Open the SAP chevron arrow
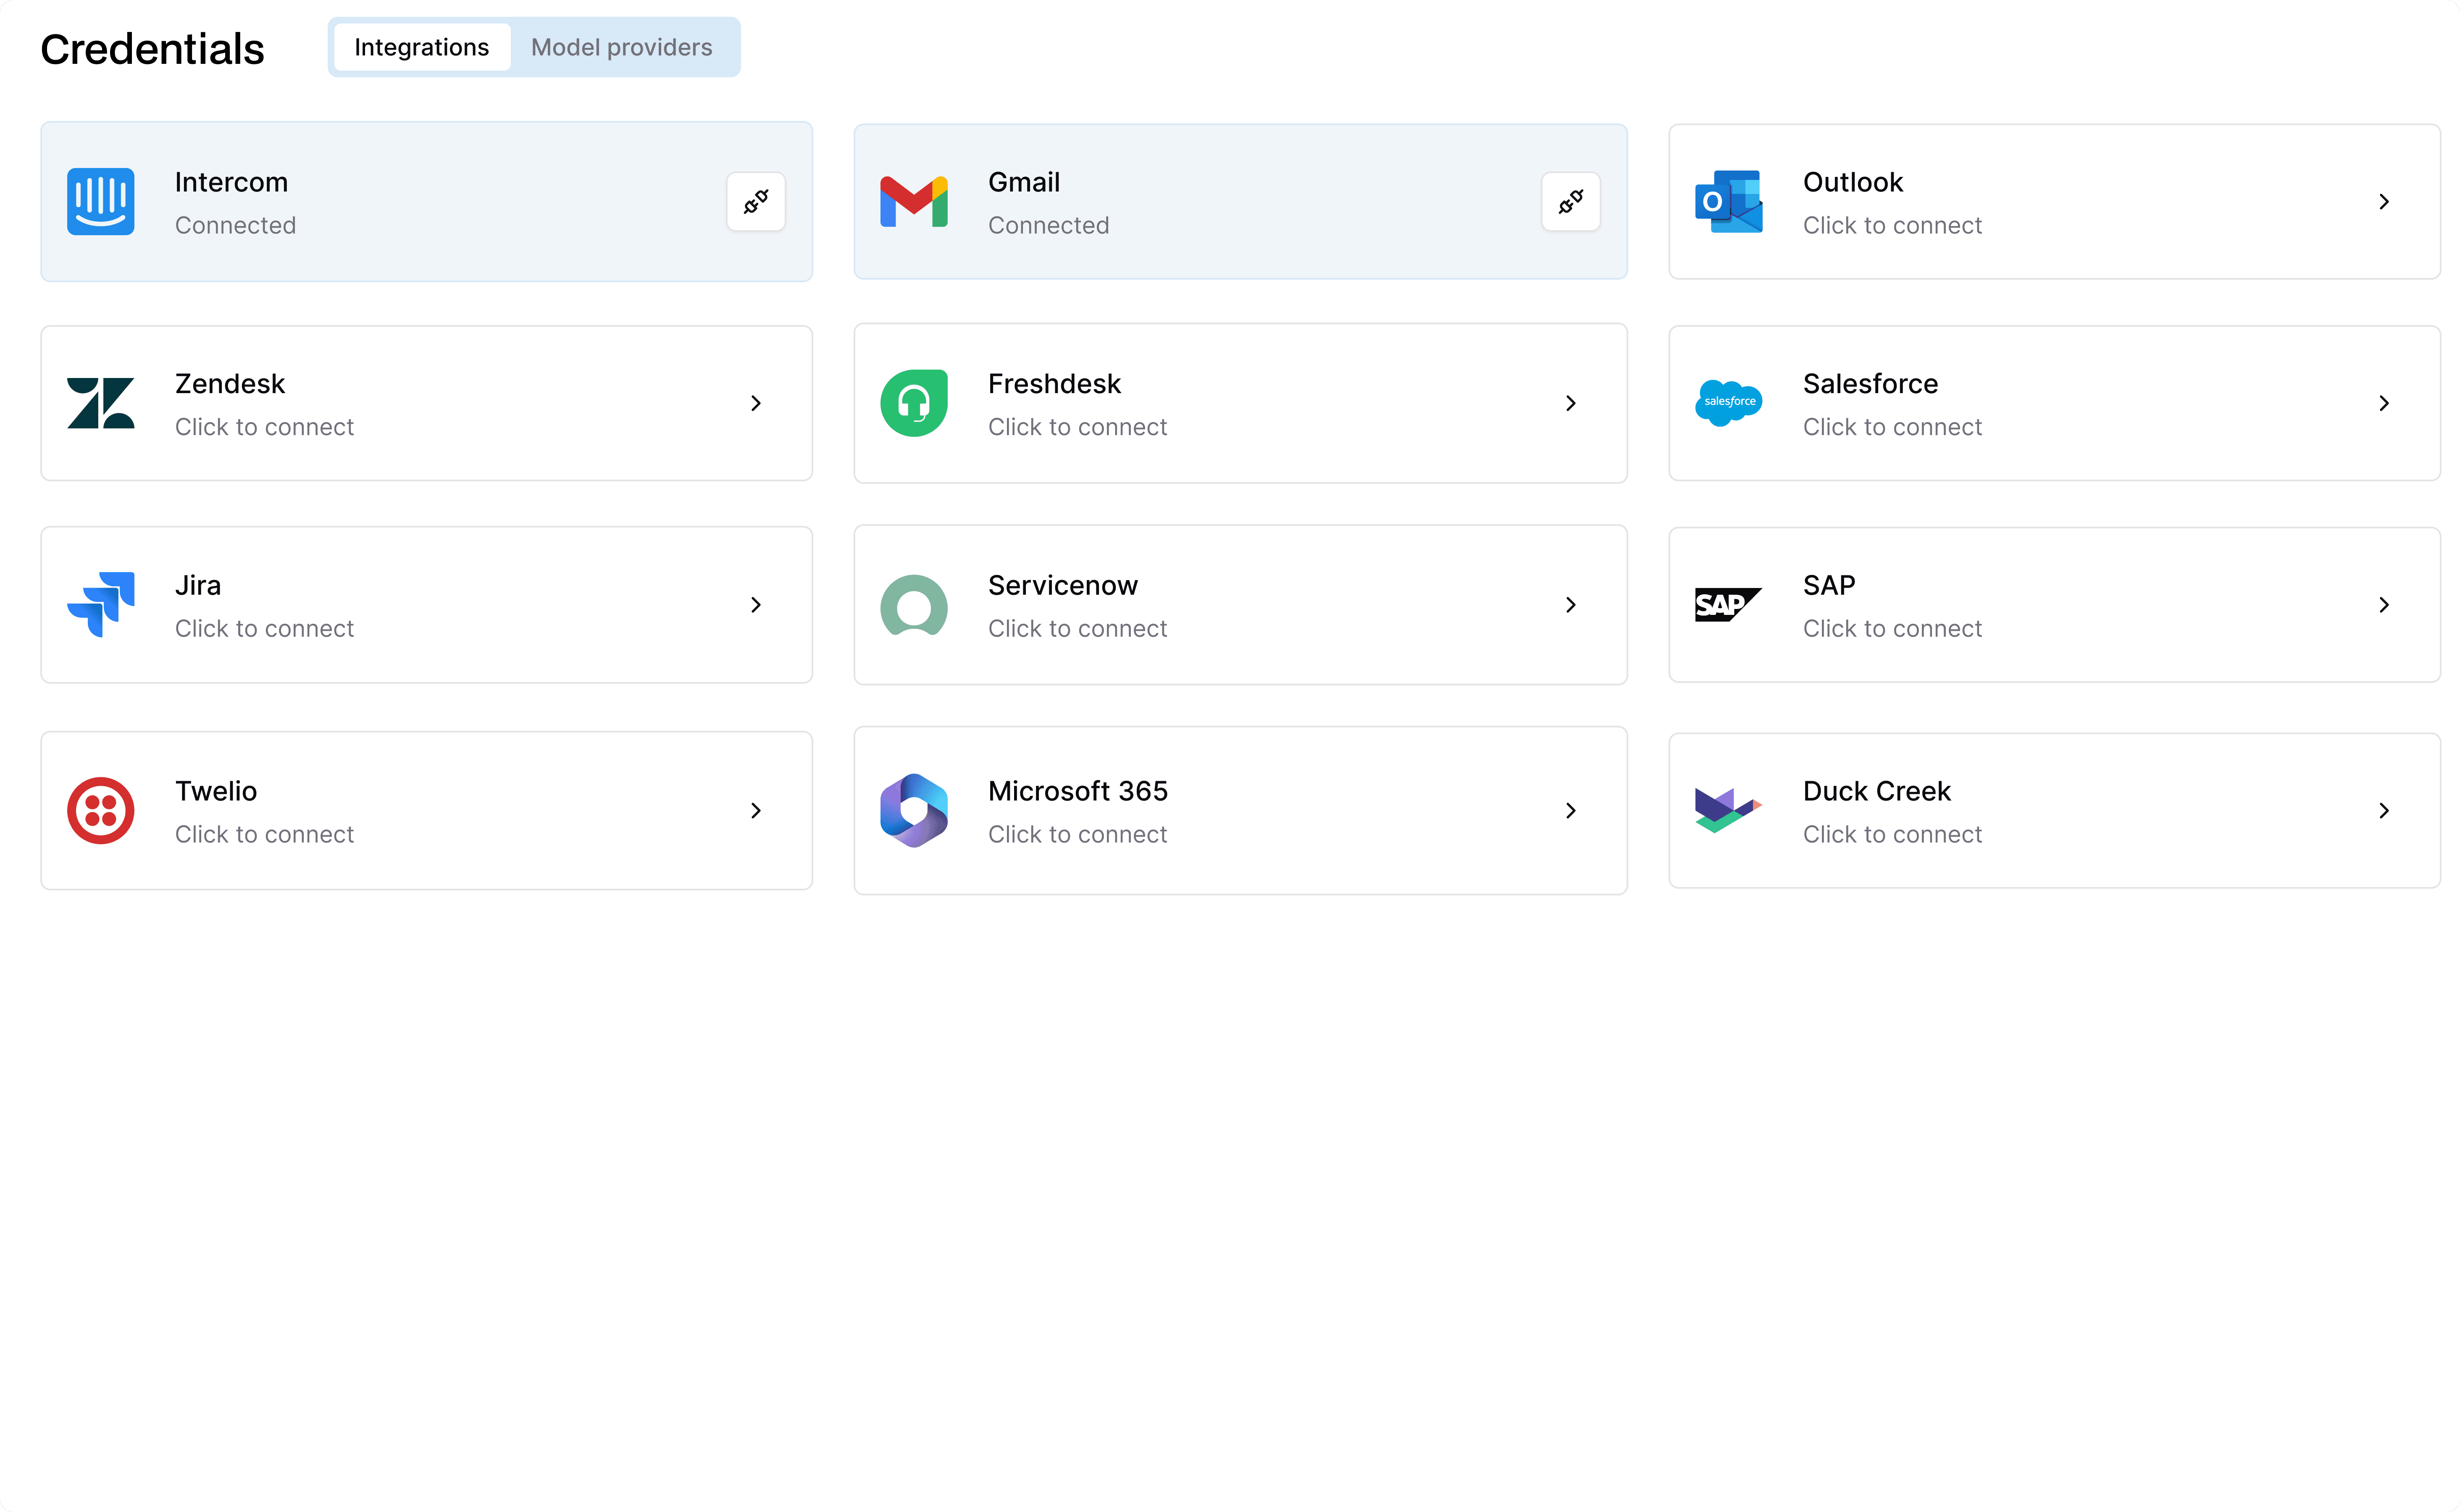Screen dimensions: 2460x1512 [2383, 605]
